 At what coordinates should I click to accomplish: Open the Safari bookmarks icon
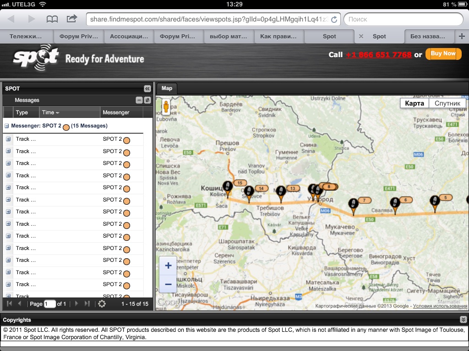(x=52, y=19)
